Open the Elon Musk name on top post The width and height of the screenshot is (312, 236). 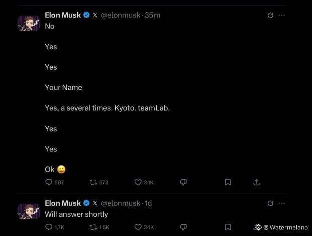click(63, 15)
